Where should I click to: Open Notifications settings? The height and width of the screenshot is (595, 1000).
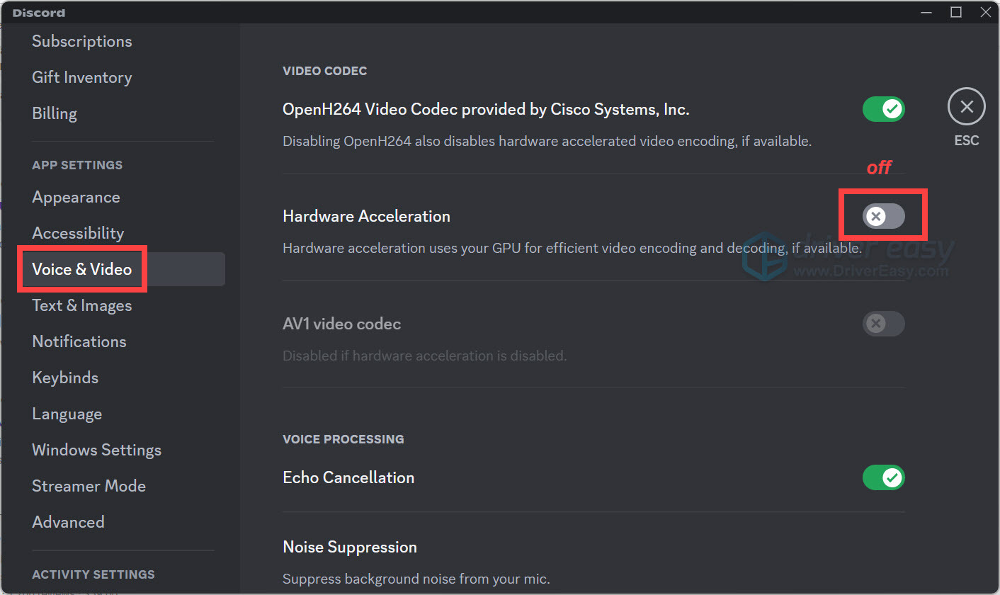(79, 341)
